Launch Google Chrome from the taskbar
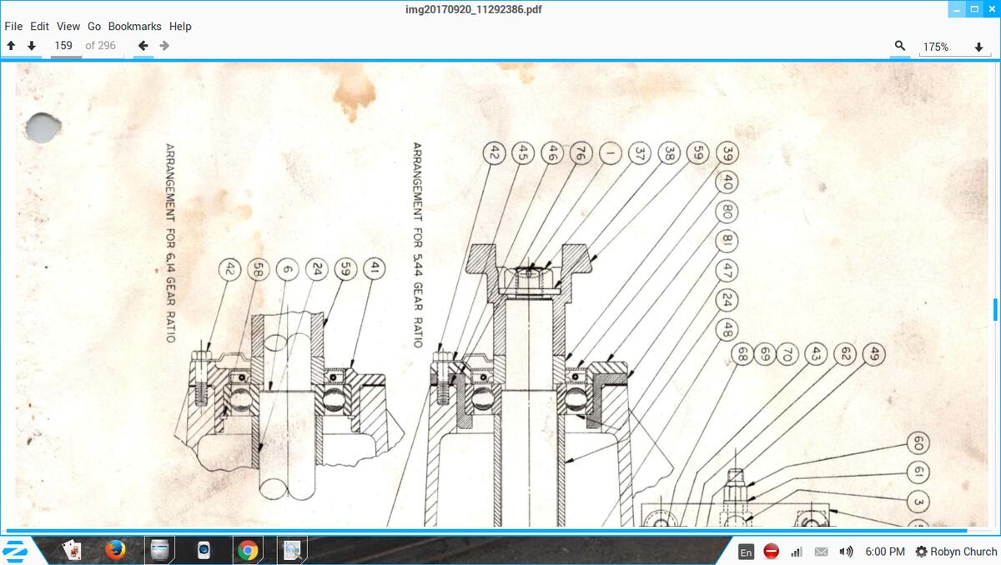This screenshot has width=1001, height=565. (x=247, y=550)
